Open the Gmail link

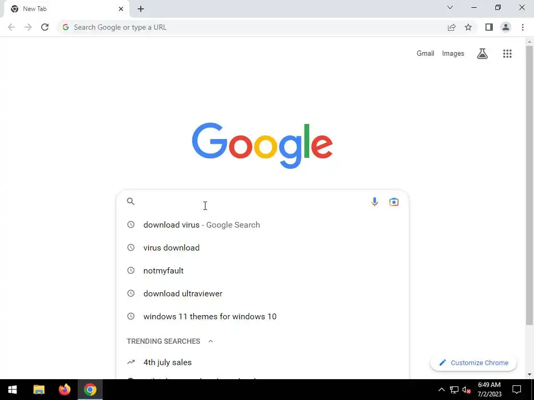click(426, 54)
